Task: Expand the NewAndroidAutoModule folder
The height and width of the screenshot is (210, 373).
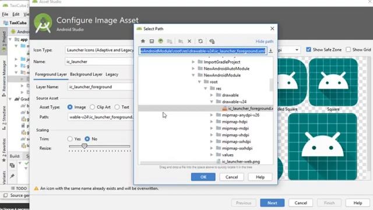Action: (193, 69)
